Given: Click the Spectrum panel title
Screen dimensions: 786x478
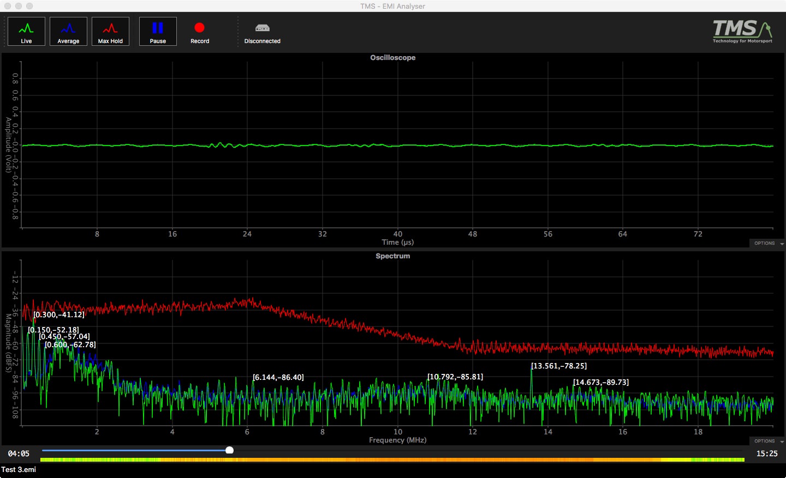Looking at the screenshot, I should point(392,256).
